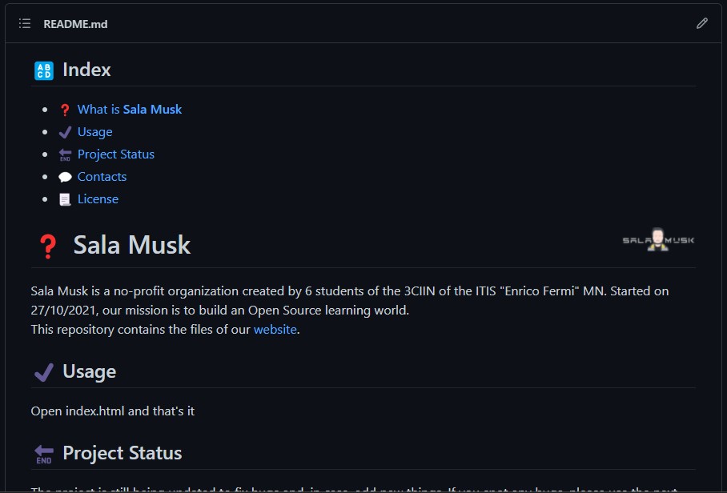Click the END arrow emoji beside Project Status heading
This screenshot has width=727, height=493.
43,454
